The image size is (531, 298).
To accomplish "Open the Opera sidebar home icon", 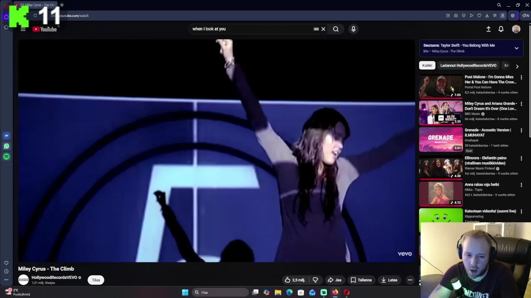I will 6,17.
